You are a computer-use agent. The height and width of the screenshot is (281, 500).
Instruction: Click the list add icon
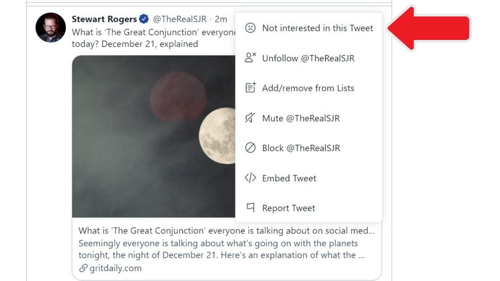(x=250, y=88)
